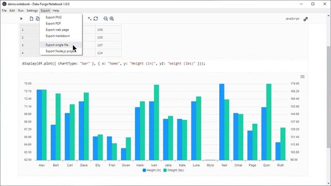
Task: Click the 62.00 left axis label
Action: click(27, 160)
